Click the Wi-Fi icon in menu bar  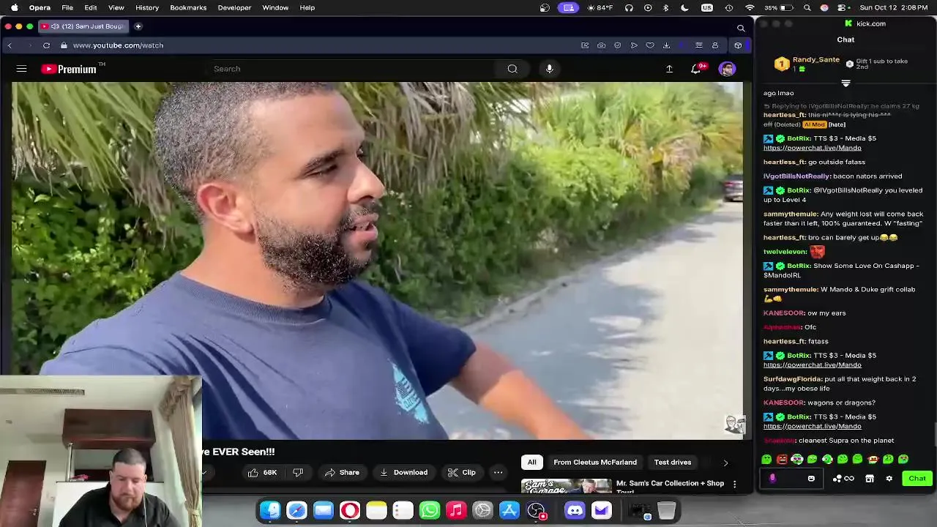coord(750,7)
